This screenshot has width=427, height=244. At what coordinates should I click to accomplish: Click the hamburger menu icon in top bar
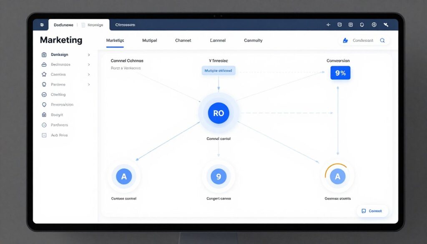pyautogui.click(x=42, y=25)
